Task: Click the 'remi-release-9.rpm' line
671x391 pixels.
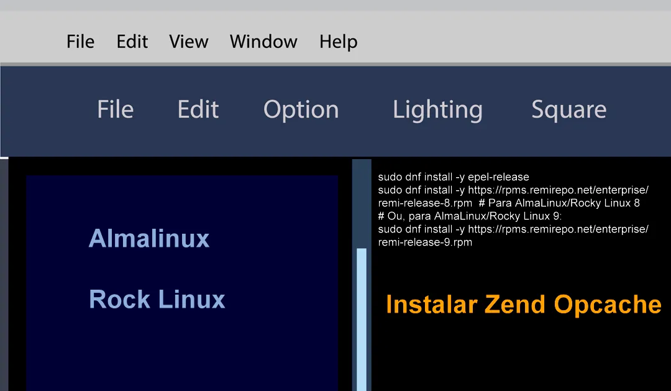Action: click(425, 242)
